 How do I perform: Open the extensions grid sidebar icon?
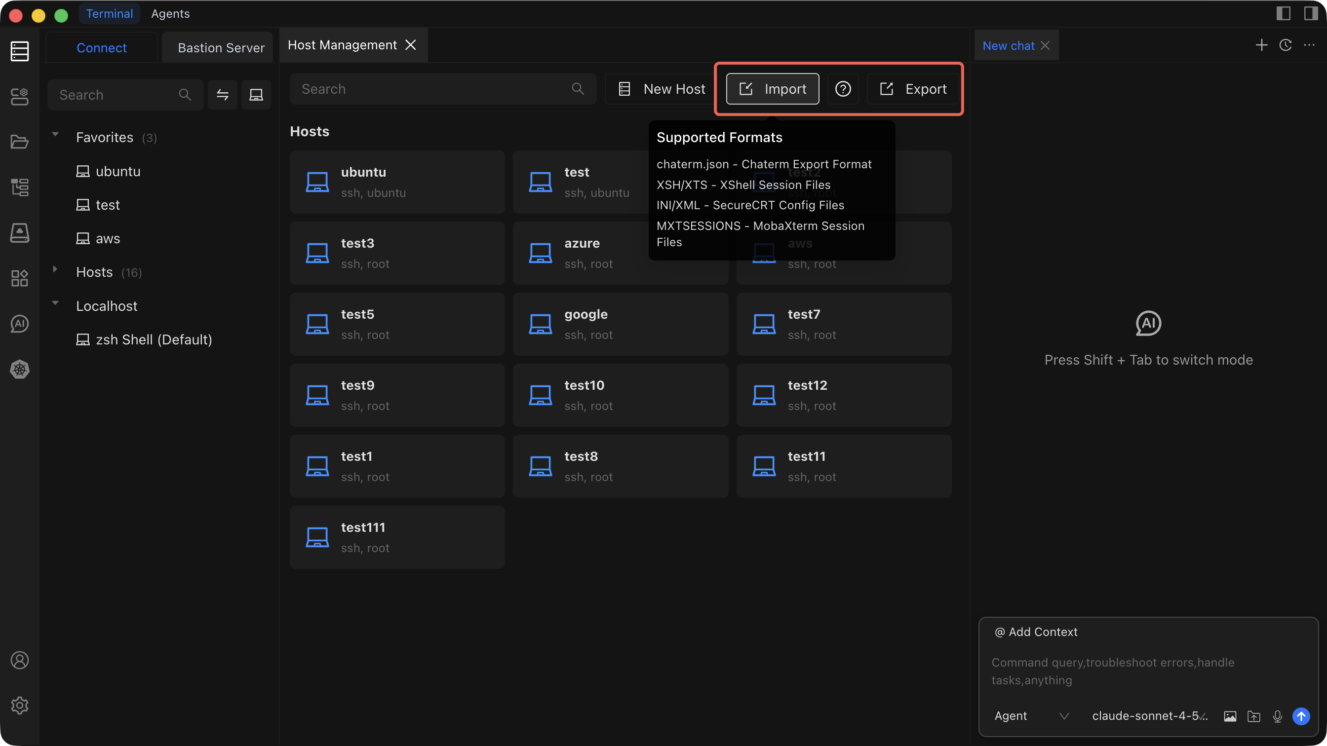(20, 278)
